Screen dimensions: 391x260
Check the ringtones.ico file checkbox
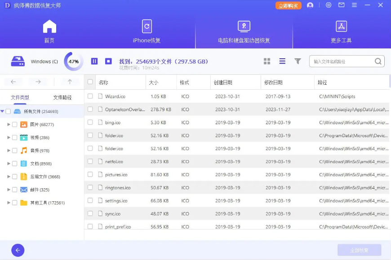coord(90,187)
